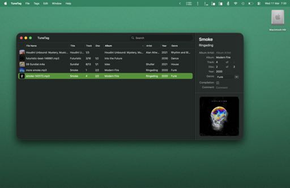Select the 08 Sundial.m4a row
The height and width of the screenshot is (188, 290).
tap(106, 64)
